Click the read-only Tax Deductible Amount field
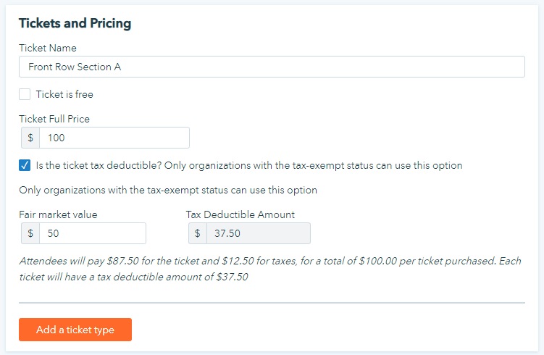This screenshot has height=355, width=544. pyautogui.click(x=258, y=233)
